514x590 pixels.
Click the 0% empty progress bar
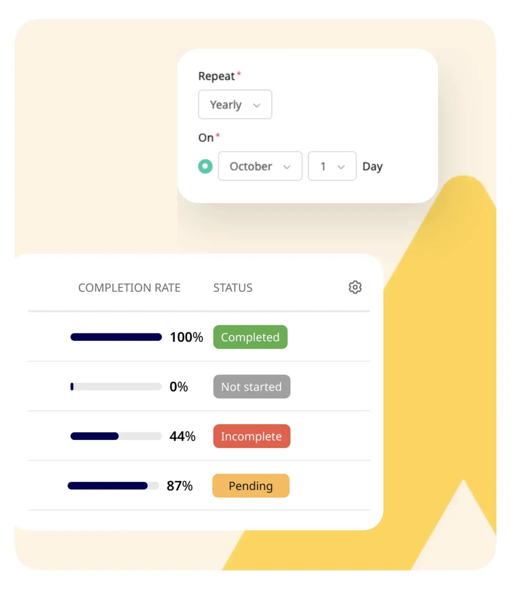point(116,387)
